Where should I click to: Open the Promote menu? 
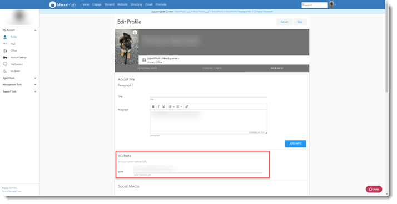pyautogui.click(x=161, y=4)
